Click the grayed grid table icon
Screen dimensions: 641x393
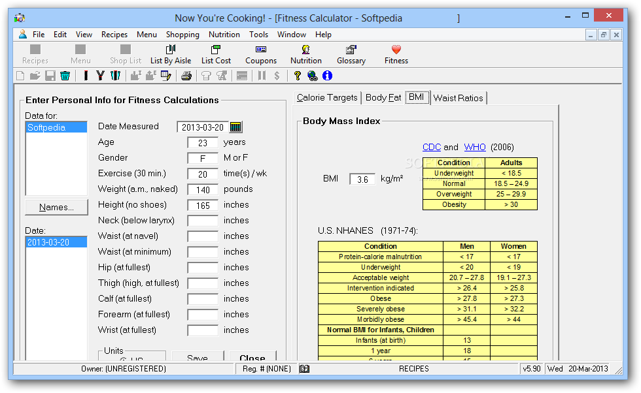[242, 76]
